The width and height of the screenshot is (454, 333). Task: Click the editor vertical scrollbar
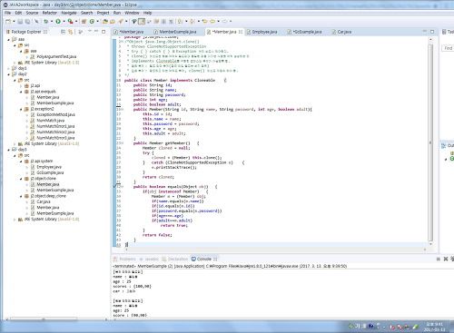(x=430, y=142)
